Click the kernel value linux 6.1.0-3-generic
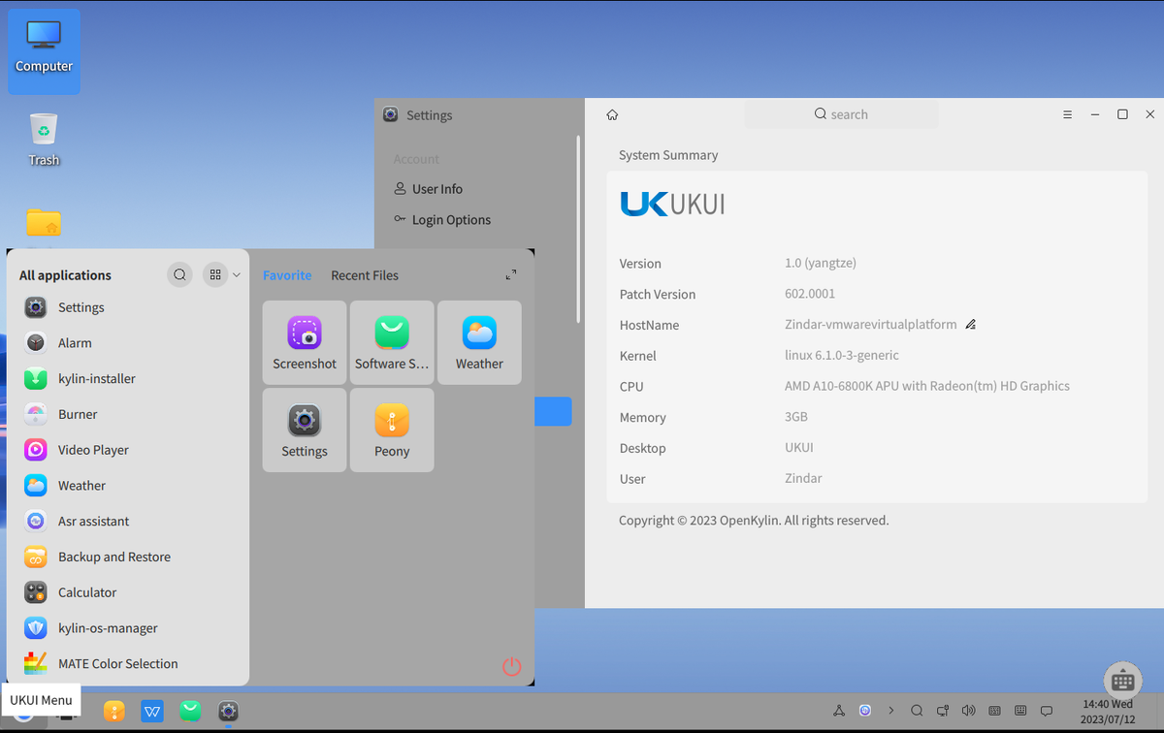Viewport: 1164px width, 733px height. (842, 356)
